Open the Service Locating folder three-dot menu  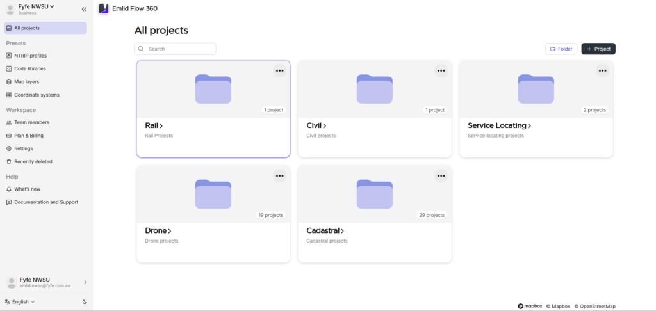coord(602,70)
